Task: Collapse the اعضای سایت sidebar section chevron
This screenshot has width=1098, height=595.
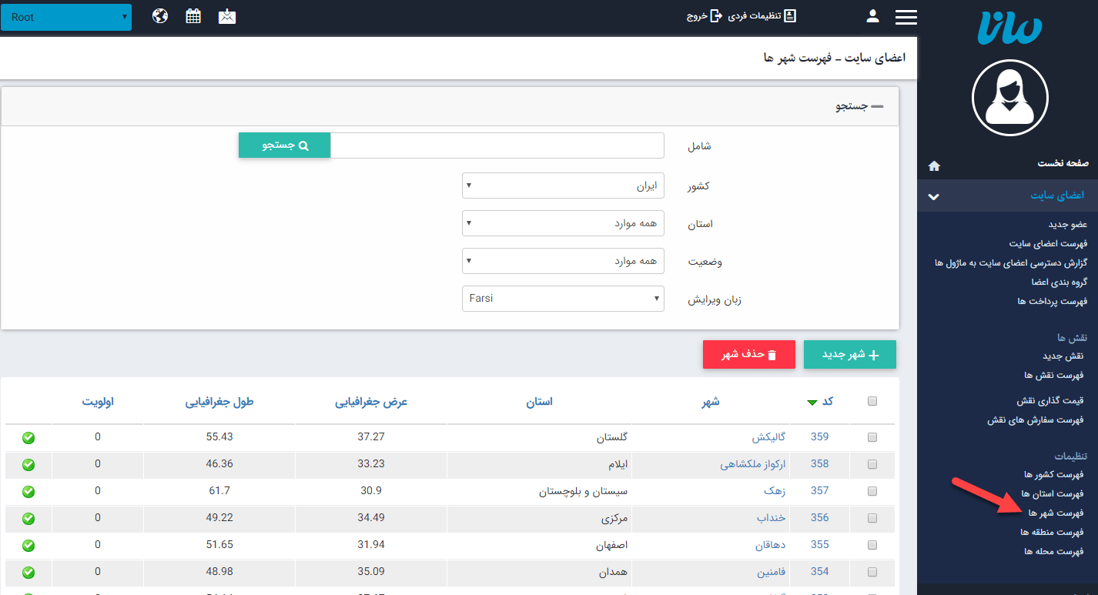Action: (933, 196)
